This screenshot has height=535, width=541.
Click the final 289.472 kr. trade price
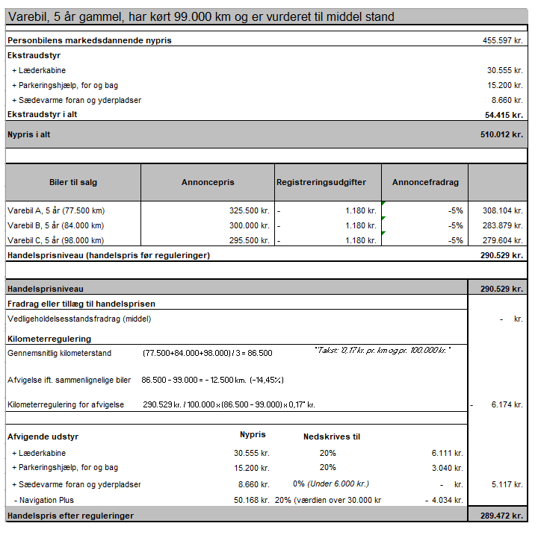[x=502, y=516]
